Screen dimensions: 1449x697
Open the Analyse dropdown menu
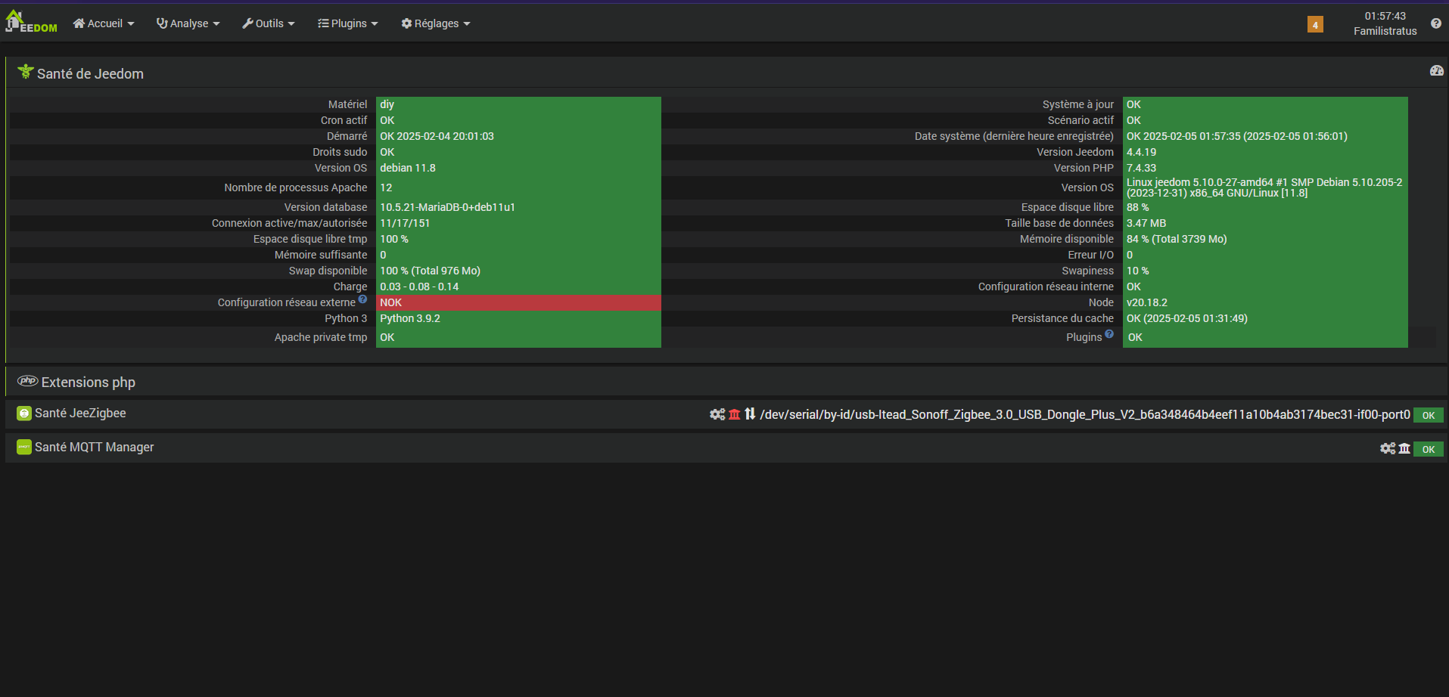[188, 23]
